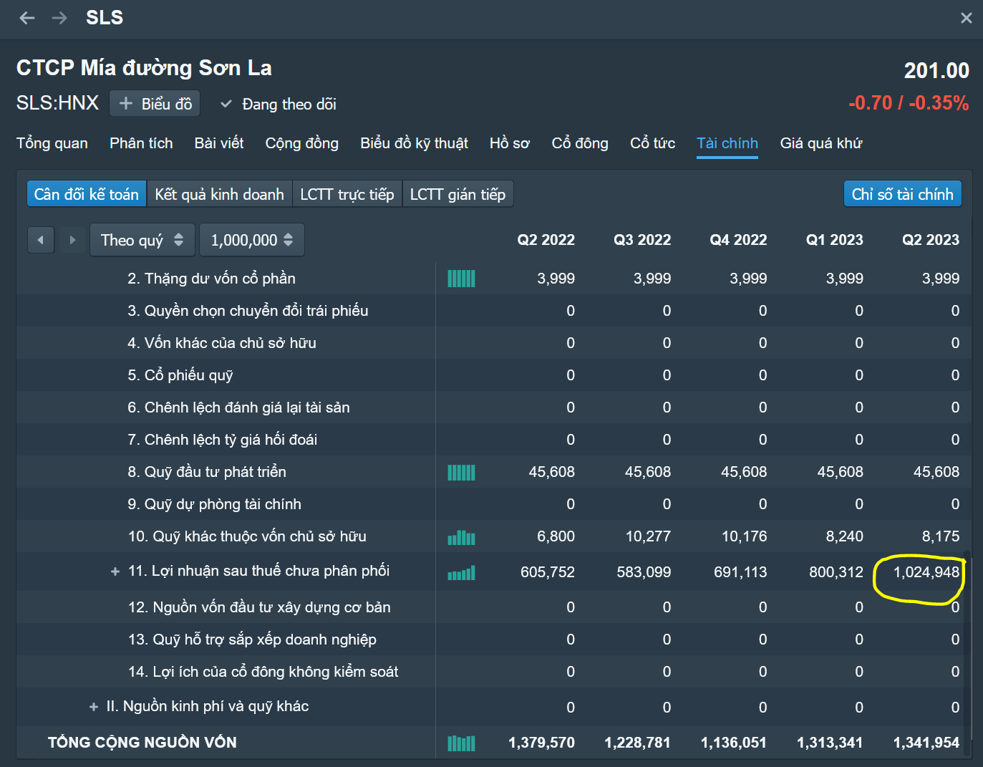Open mini chart for Lợi nhuận sau thuế row
The height and width of the screenshot is (767, 983).
pos(461,573)
